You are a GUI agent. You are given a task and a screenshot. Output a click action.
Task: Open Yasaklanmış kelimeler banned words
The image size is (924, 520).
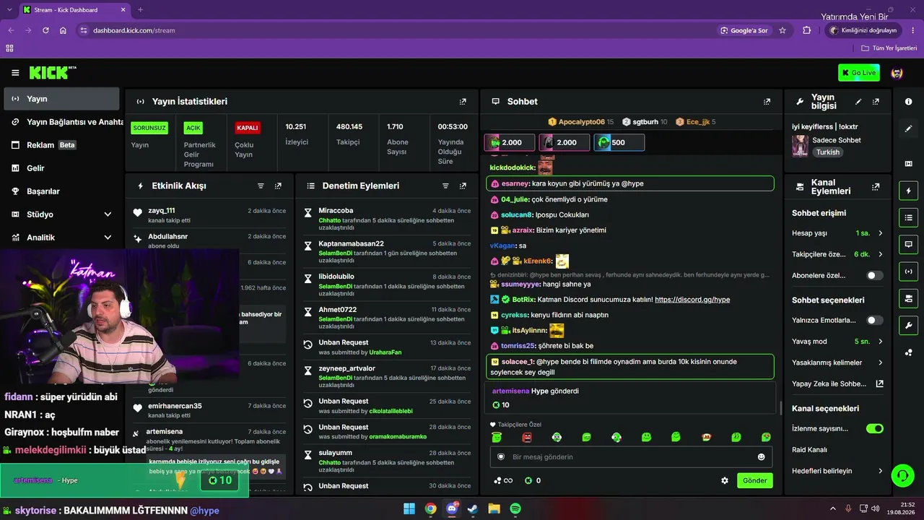tap(838, 363)
